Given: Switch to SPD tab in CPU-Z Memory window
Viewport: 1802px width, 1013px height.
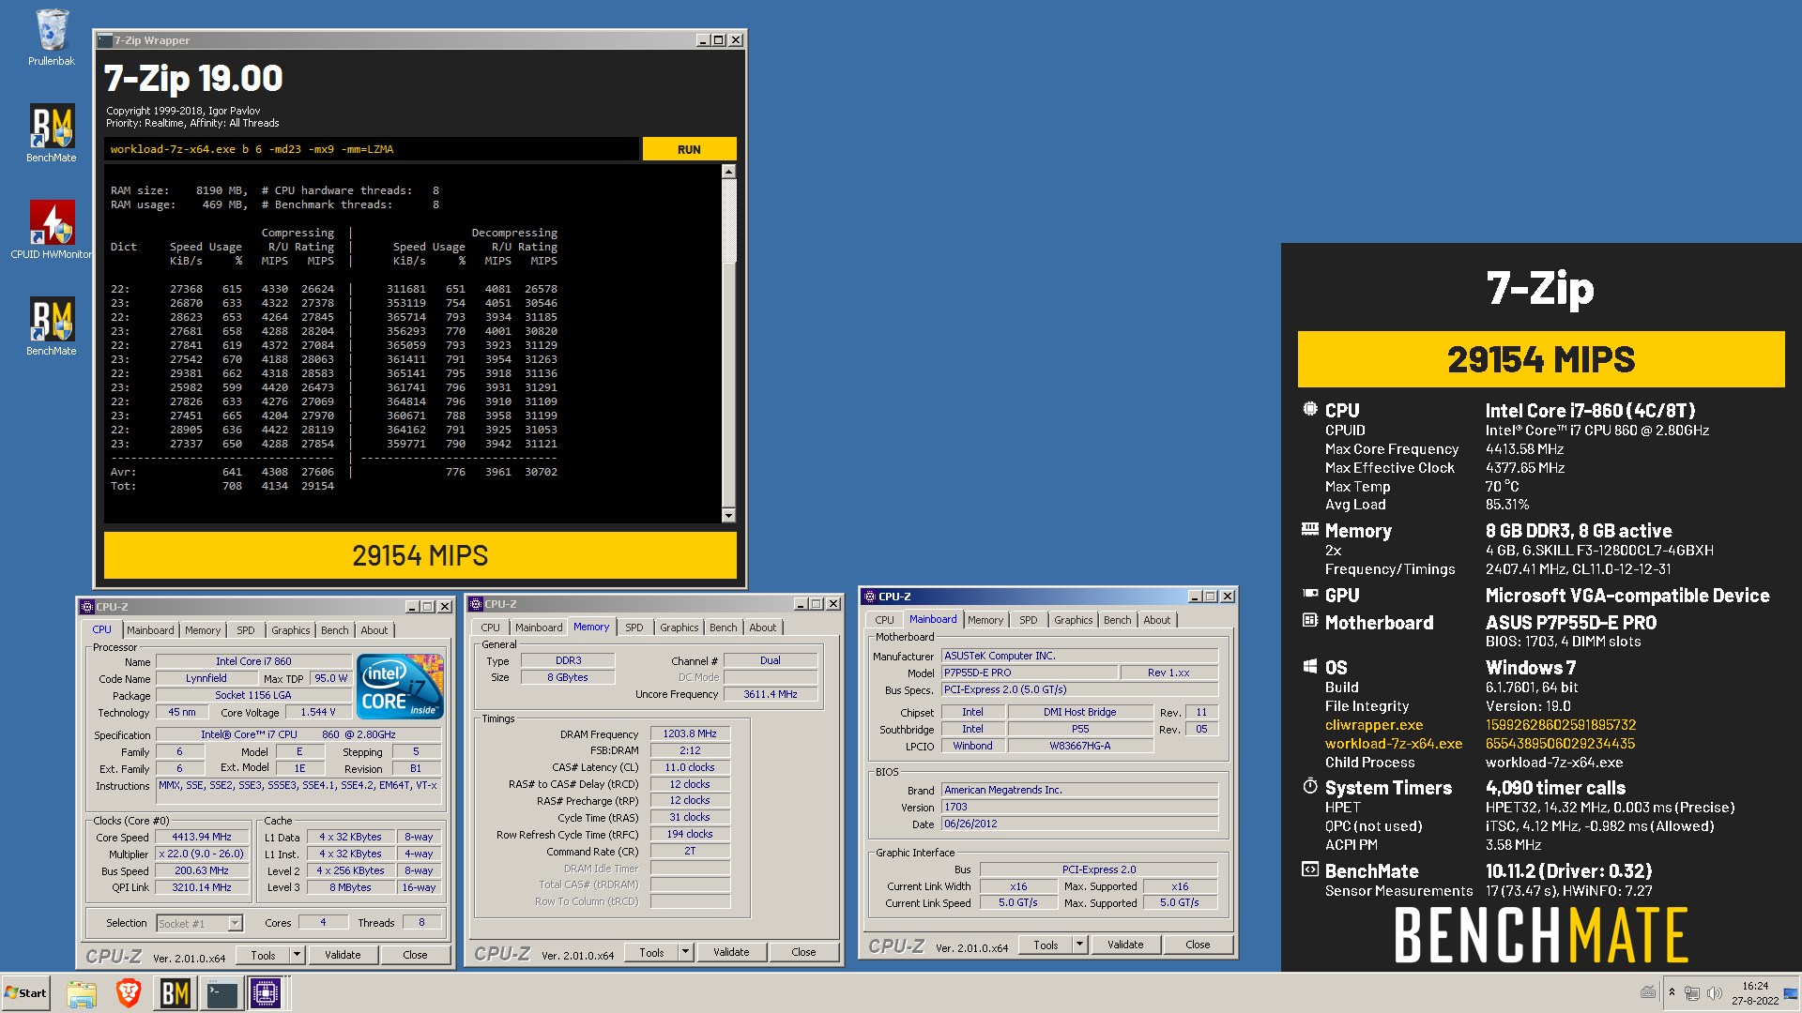Looking at the screenshot, I should tap(634, 627).
